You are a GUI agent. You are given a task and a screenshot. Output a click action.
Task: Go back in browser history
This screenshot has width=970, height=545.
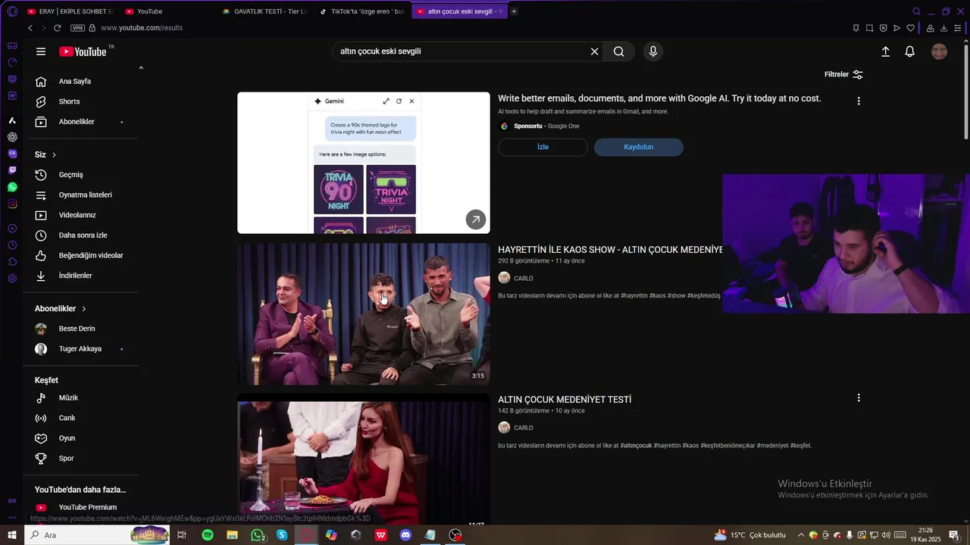(30, 28)
